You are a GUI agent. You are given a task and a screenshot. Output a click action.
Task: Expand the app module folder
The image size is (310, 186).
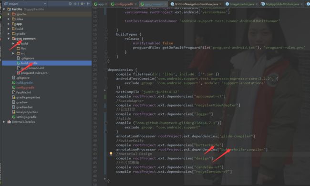9,24
